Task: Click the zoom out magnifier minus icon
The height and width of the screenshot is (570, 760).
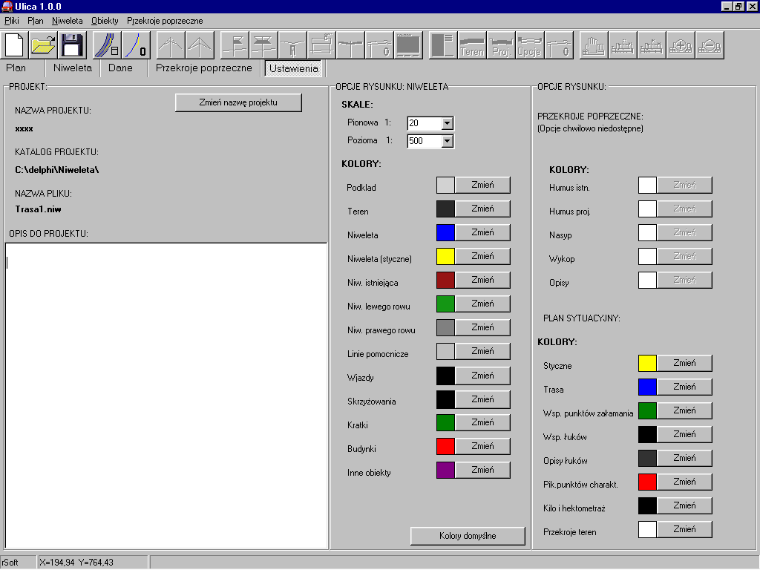Action: [x=710, y=45]
